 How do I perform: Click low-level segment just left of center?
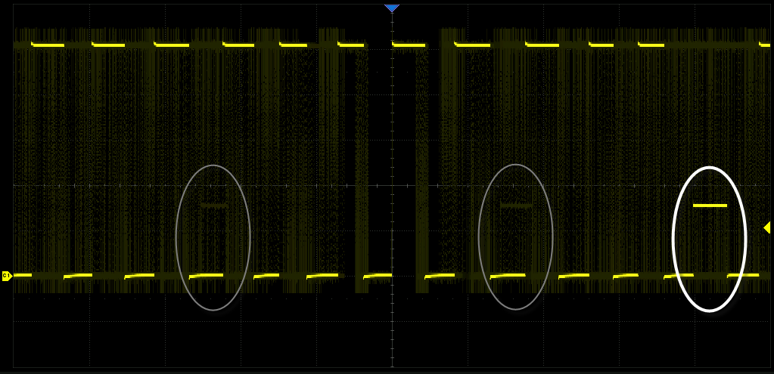378,275
